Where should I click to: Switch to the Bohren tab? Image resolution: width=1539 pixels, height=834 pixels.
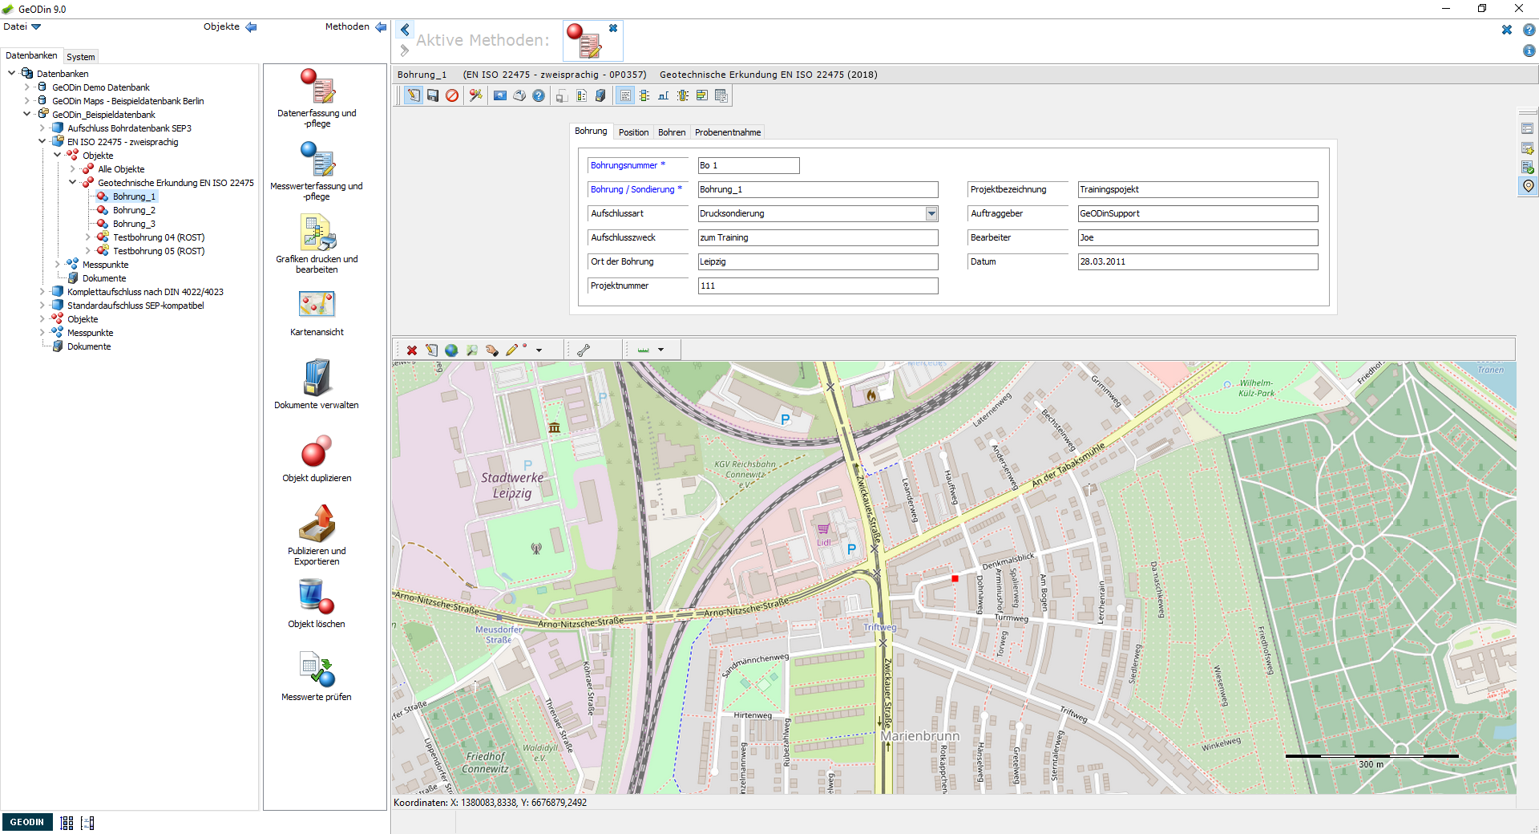672,132
